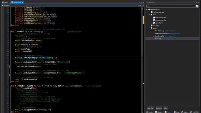Image resolution: width=201 pixels, height=113 pixels.
Task: Open the Initialize sub selector dropdown
Action: coord(136,5)
